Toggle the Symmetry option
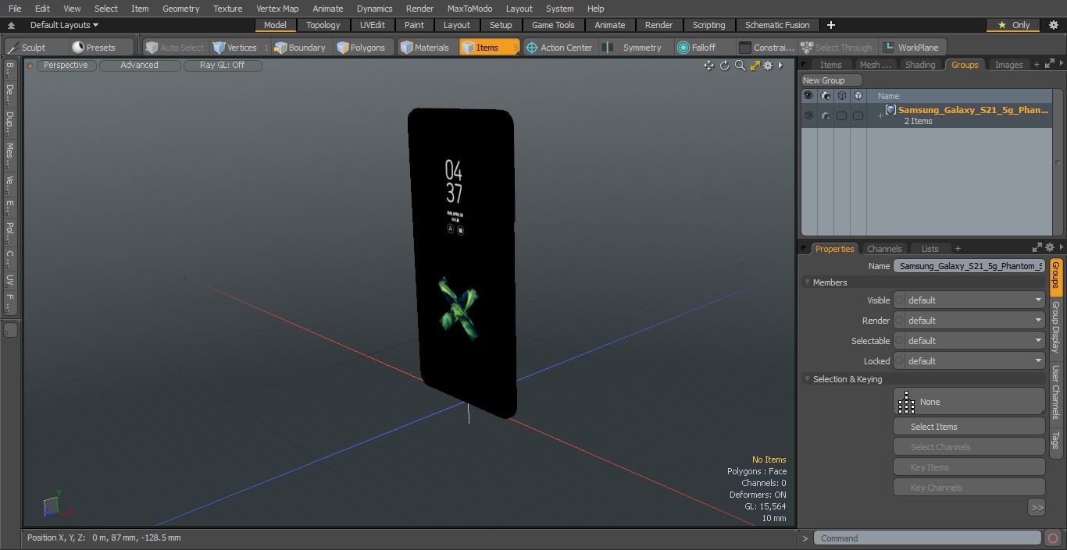This screenshot has width=1067, height=550. (x=634, y=48)
